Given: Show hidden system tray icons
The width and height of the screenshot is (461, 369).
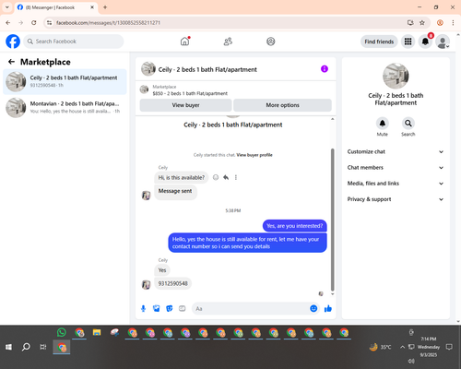Looking at the screenshot, I should pyautogui.click(x=402, y=347).
